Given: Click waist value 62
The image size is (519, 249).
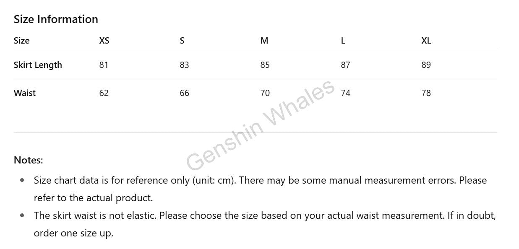Looking at the screenshot, I should point(104,93).
